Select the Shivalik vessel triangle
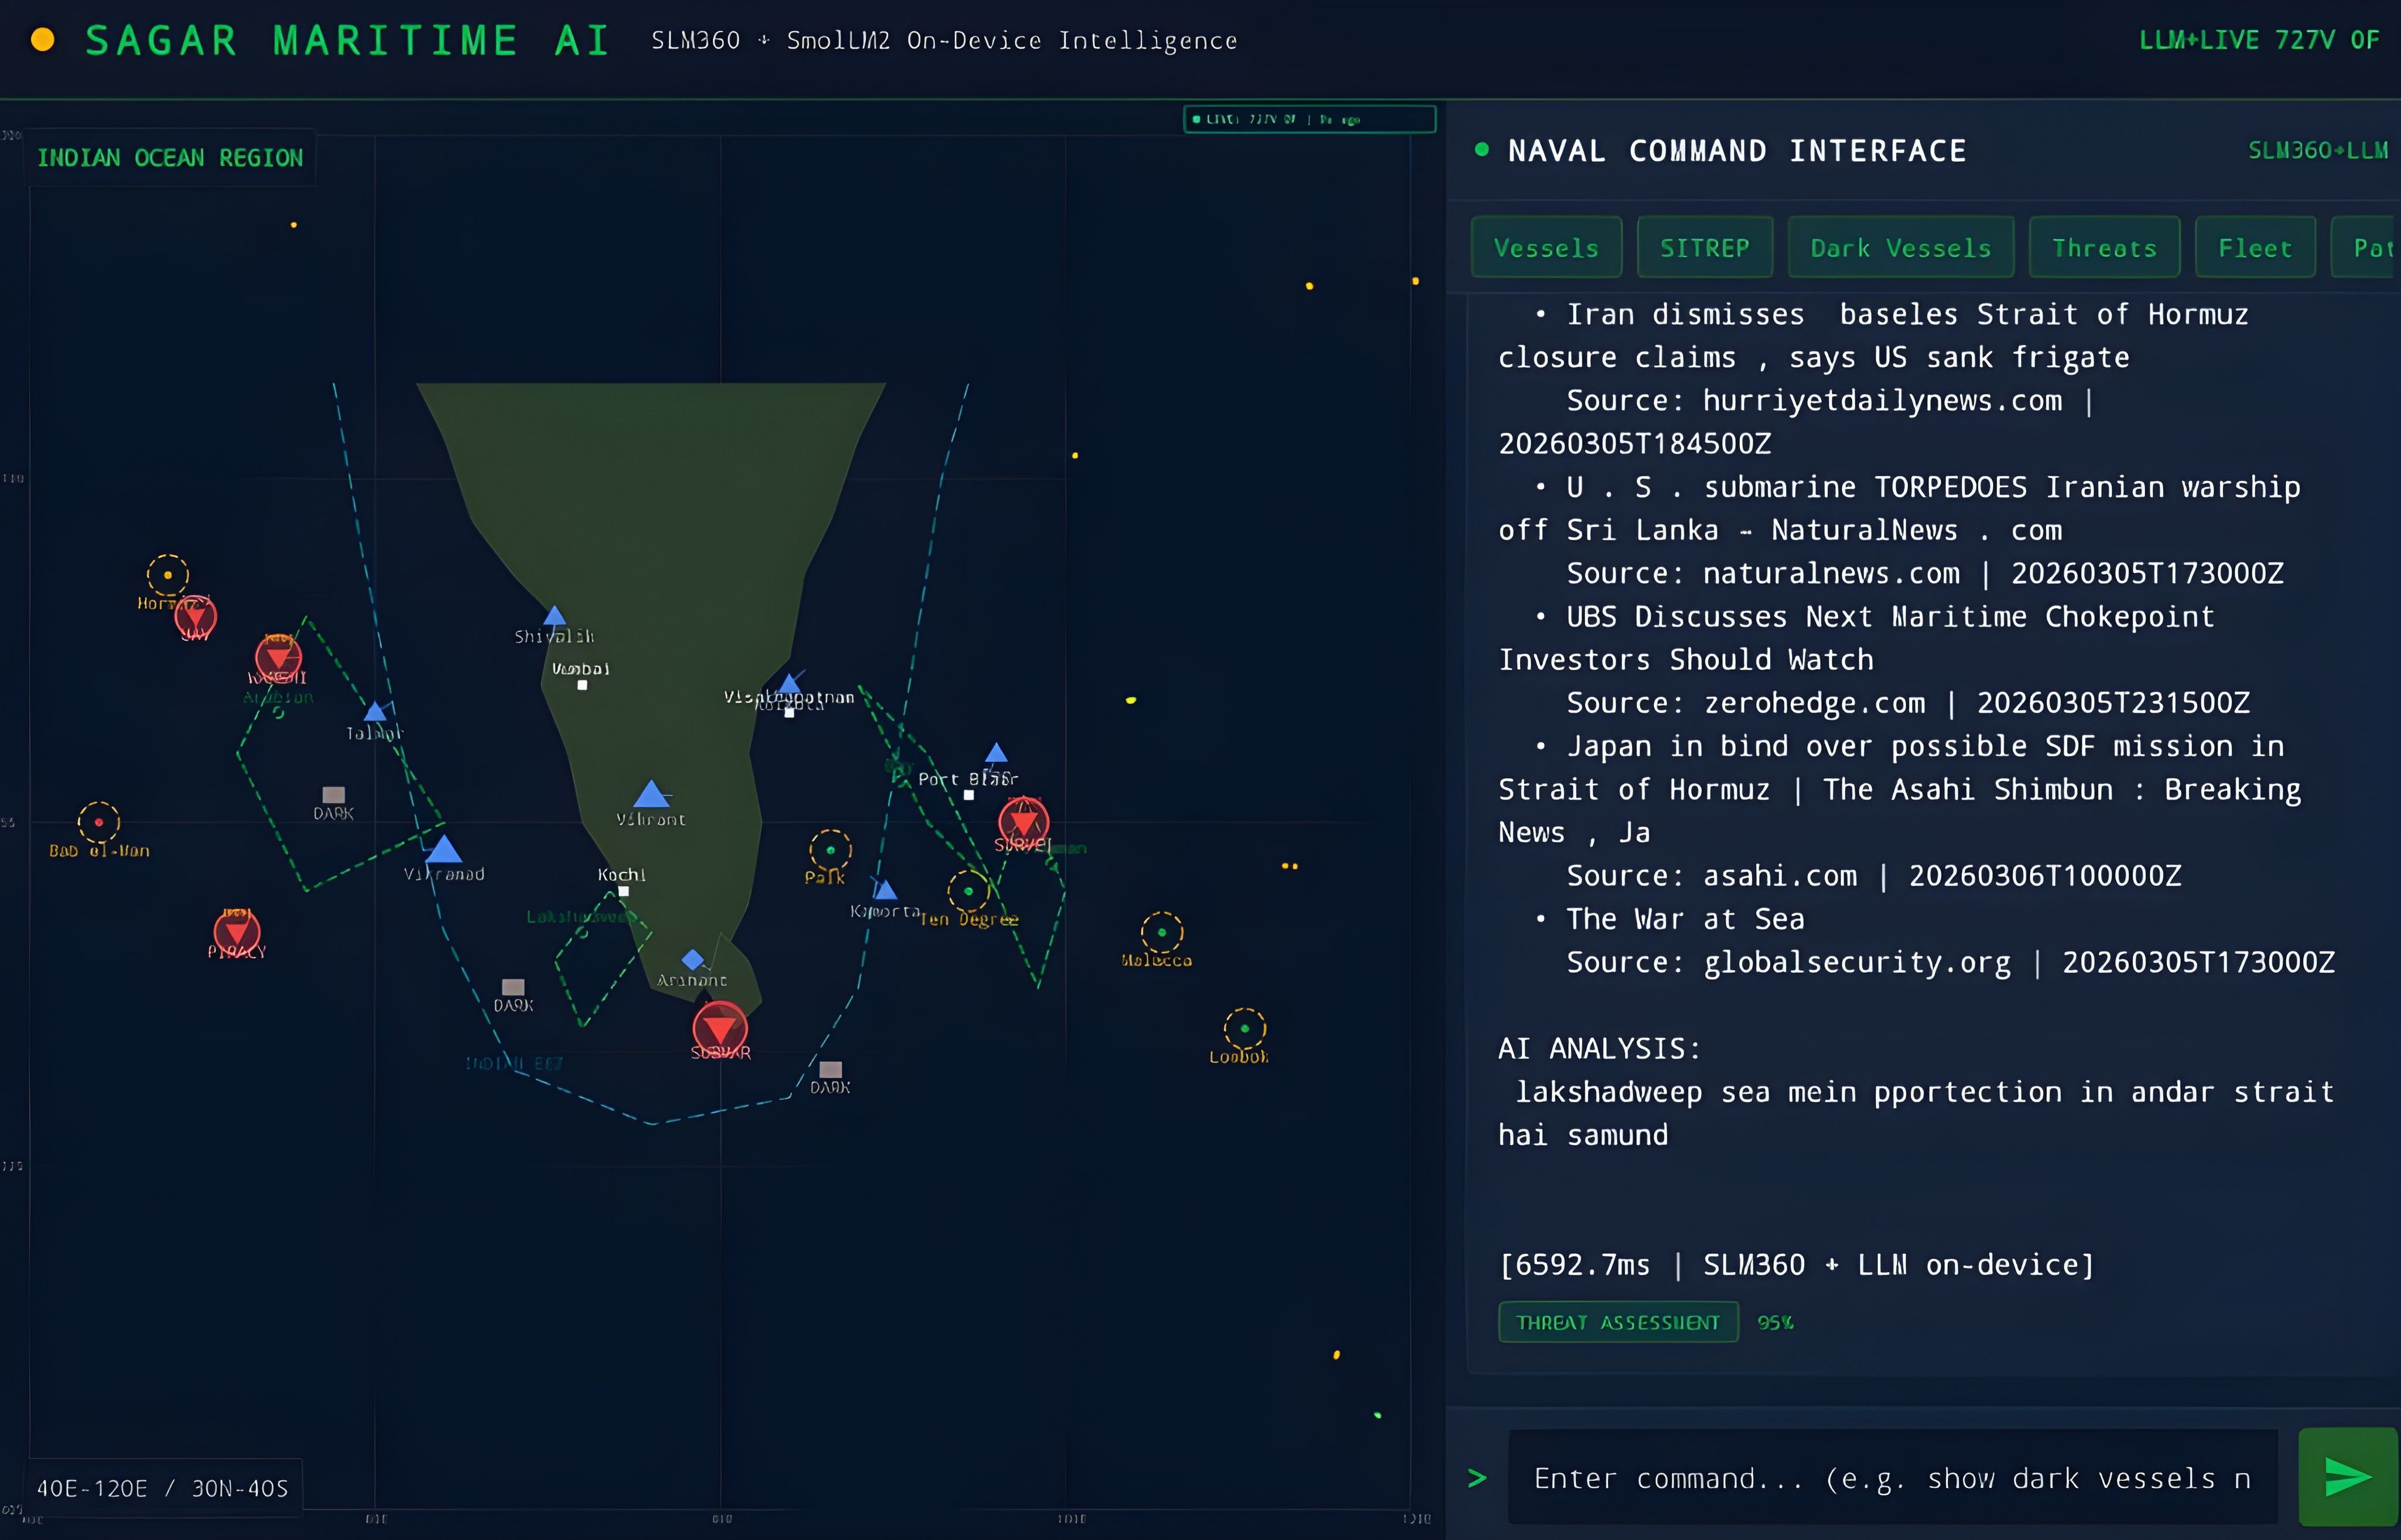This screenshot has width=2401, height=1540. tap(554, 616)
